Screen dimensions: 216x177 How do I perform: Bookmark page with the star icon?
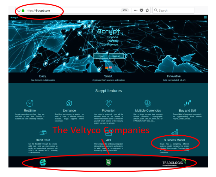(147, 11)
